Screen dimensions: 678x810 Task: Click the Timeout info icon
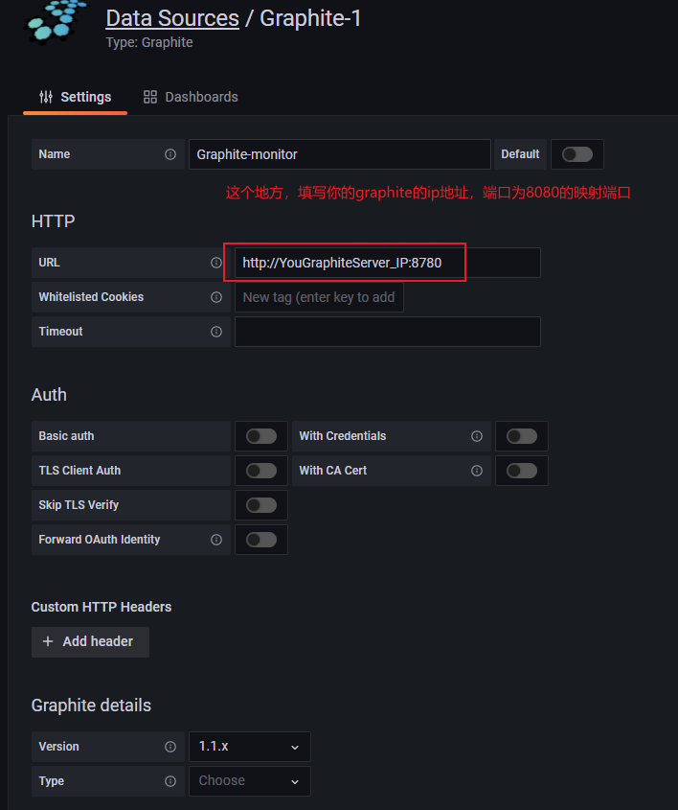coord(216,332)
